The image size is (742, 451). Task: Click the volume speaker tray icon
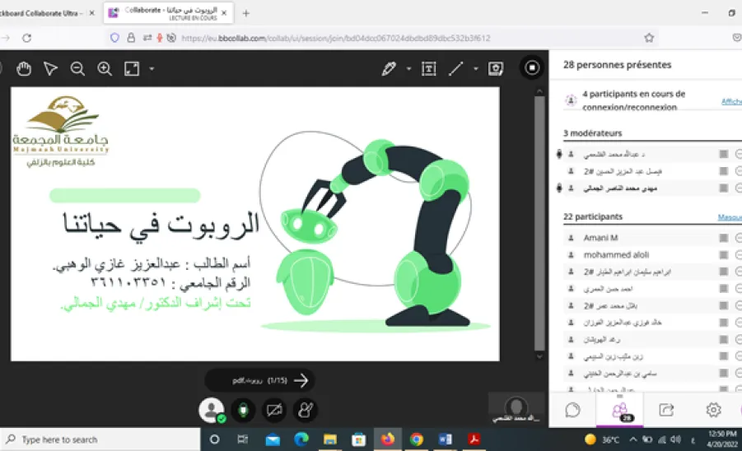(x=676, y=439)
